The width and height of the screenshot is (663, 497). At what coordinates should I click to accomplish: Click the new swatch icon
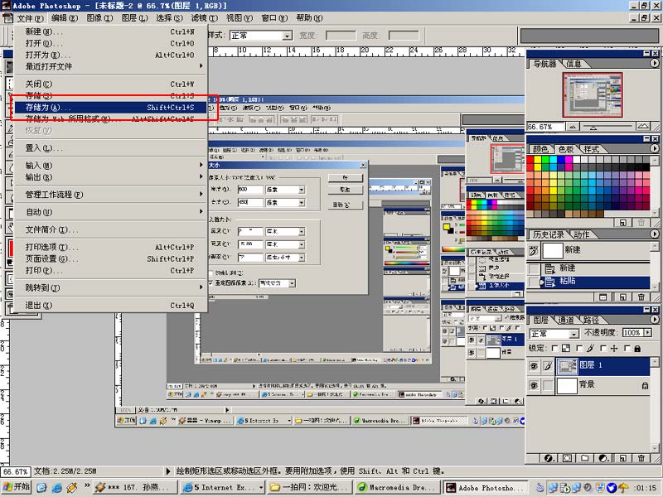623,222
